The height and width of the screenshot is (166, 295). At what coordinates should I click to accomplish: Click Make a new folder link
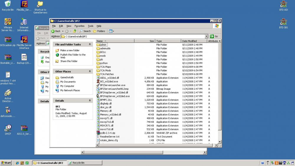(70, 50)
